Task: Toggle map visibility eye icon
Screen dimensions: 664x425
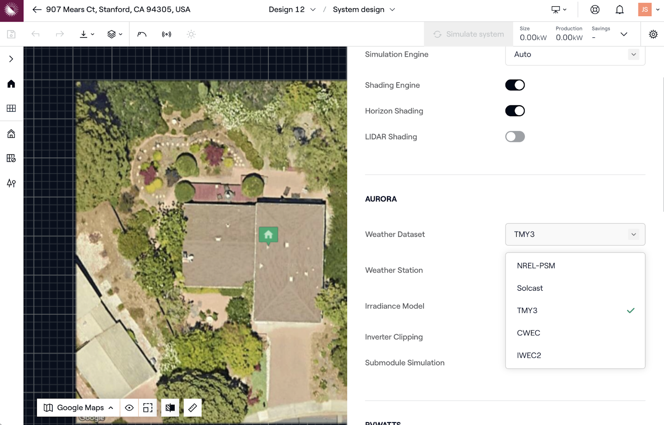Action: click(129, 408)
